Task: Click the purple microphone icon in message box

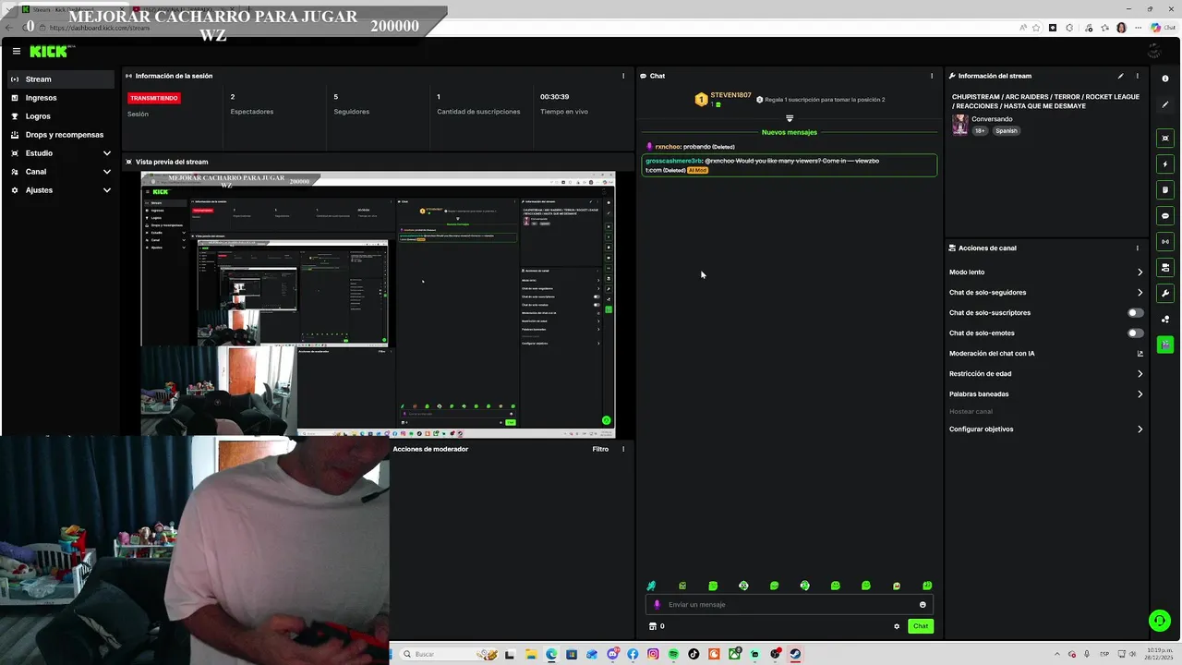Action: 657,605
